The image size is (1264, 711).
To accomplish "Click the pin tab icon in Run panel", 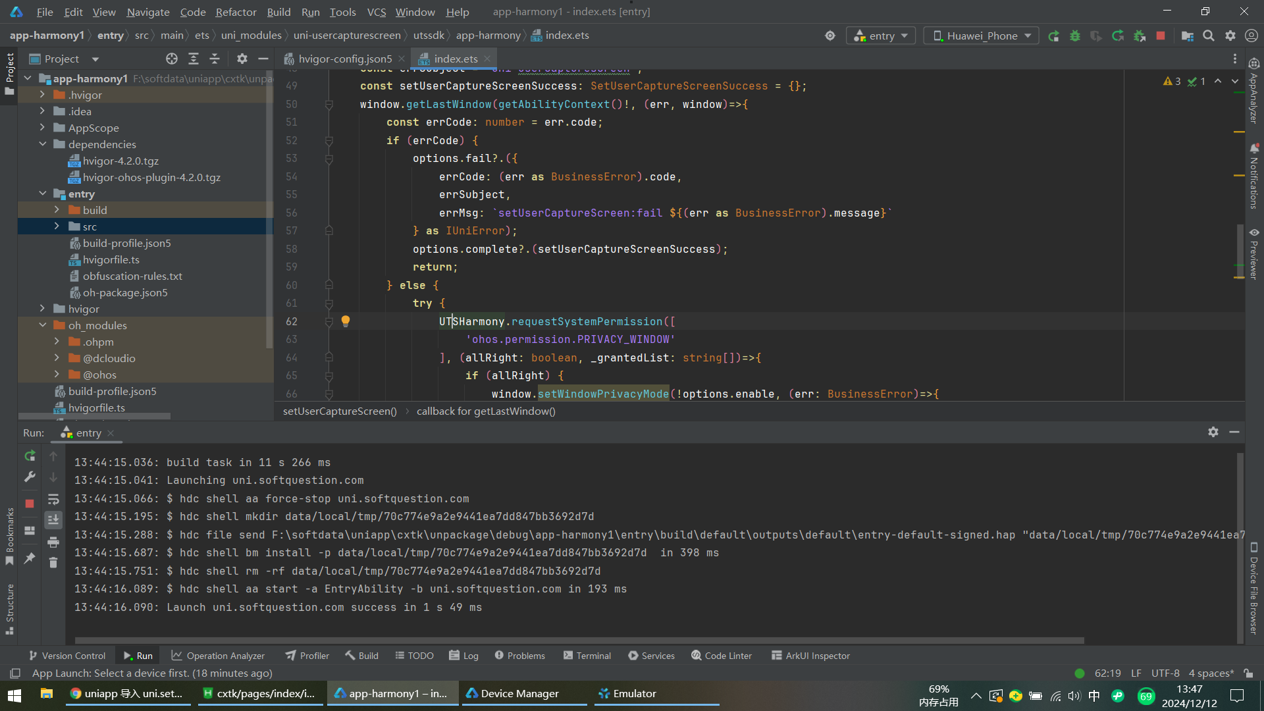I will point(30,558).
